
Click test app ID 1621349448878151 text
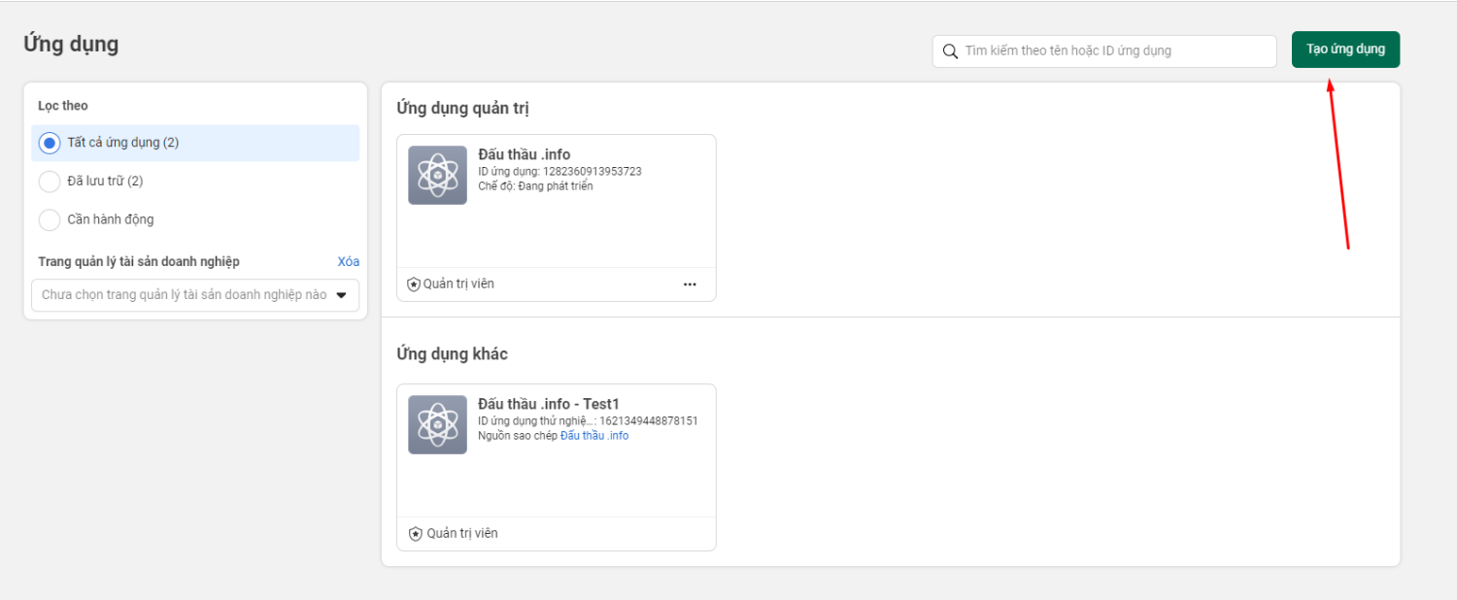click(648, 421)
